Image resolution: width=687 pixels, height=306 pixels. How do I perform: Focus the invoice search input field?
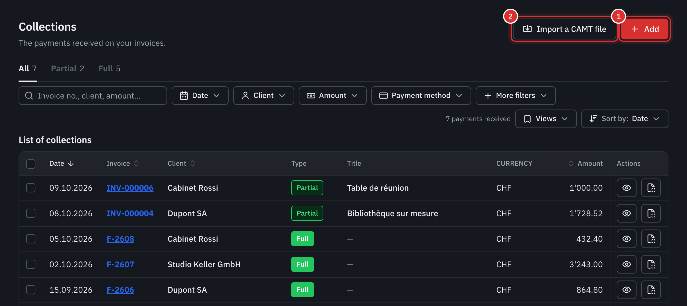point(93,96)
